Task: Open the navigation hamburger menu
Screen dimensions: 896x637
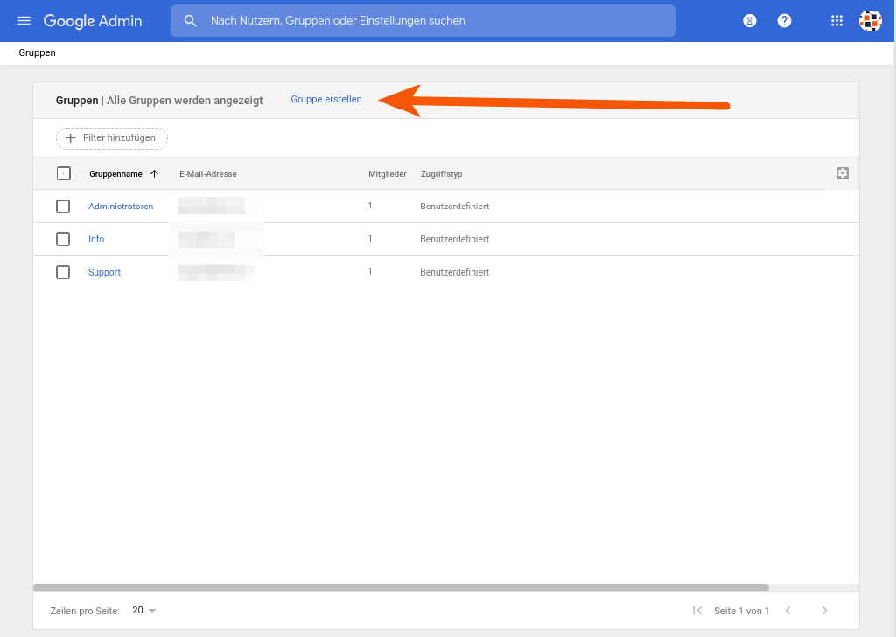Action: coord(24,20)
